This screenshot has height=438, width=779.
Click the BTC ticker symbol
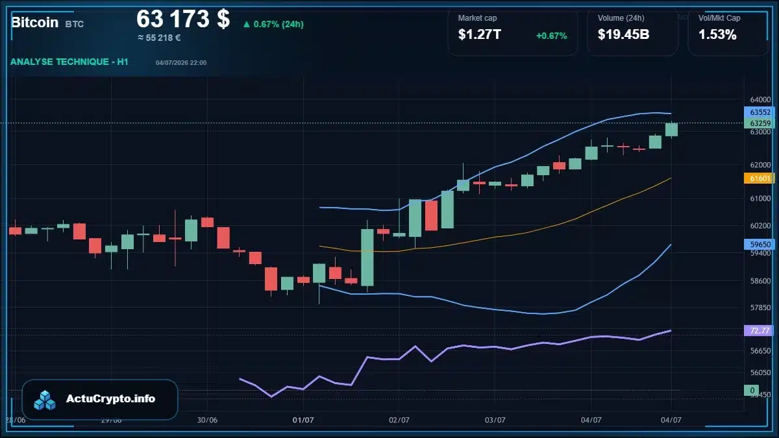coord(75,24)
